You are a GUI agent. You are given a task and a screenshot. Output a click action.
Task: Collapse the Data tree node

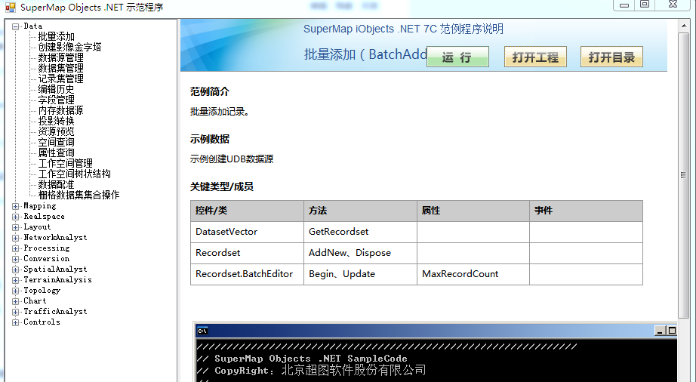(16, 26)
